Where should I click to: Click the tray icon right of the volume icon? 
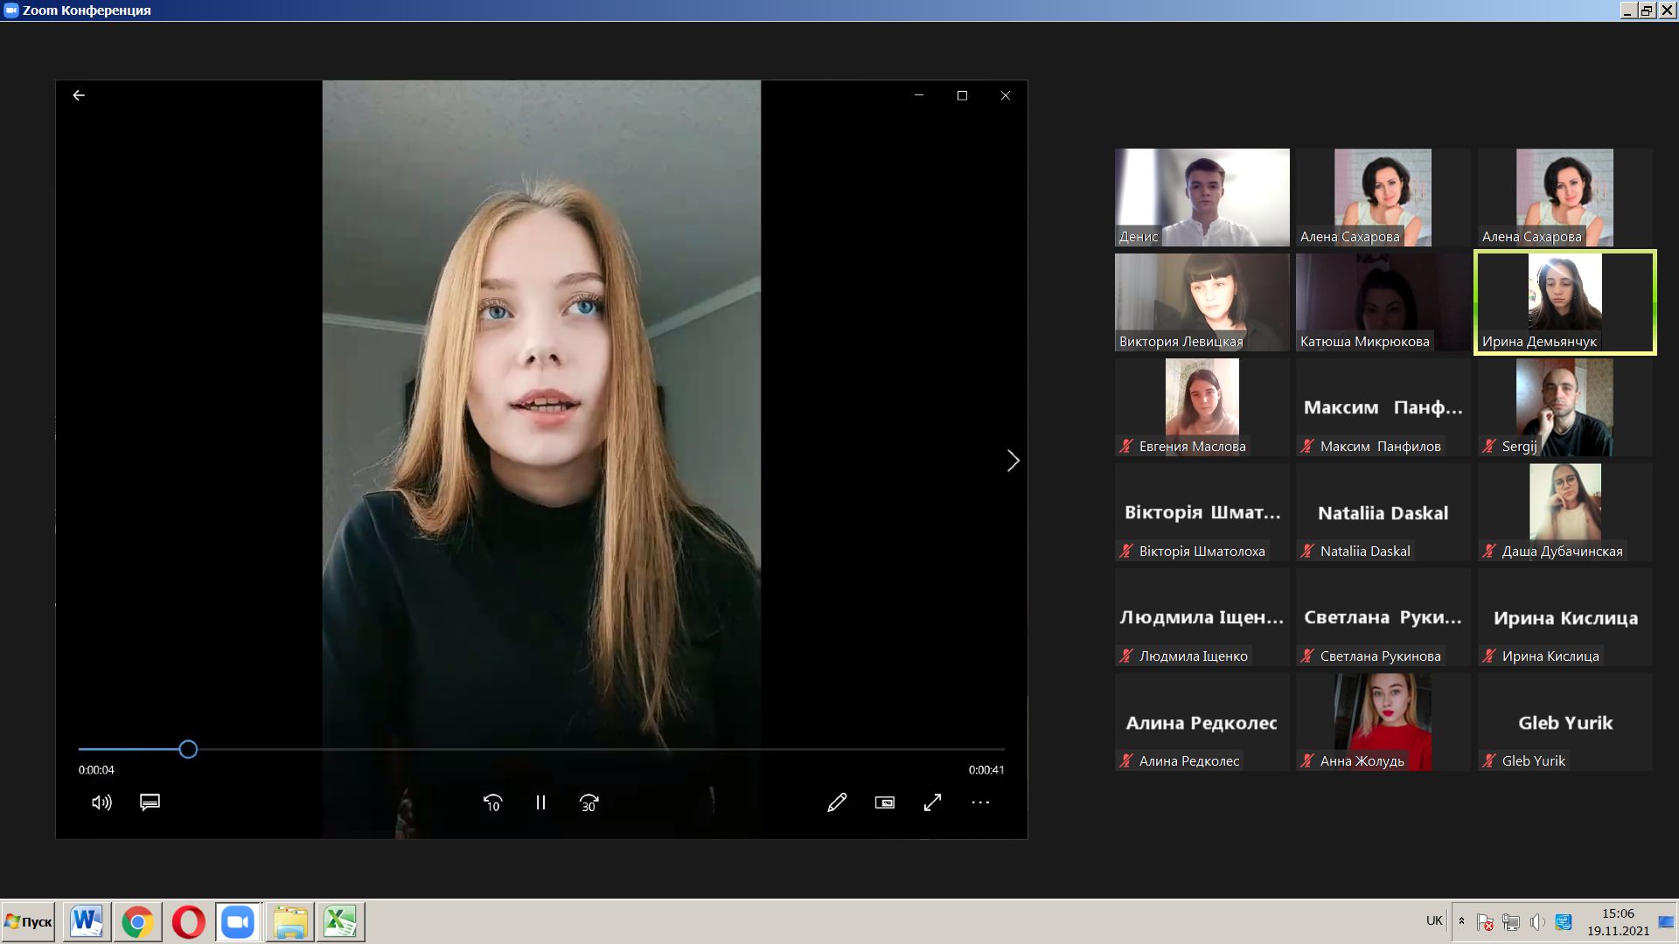(1564, 922)
